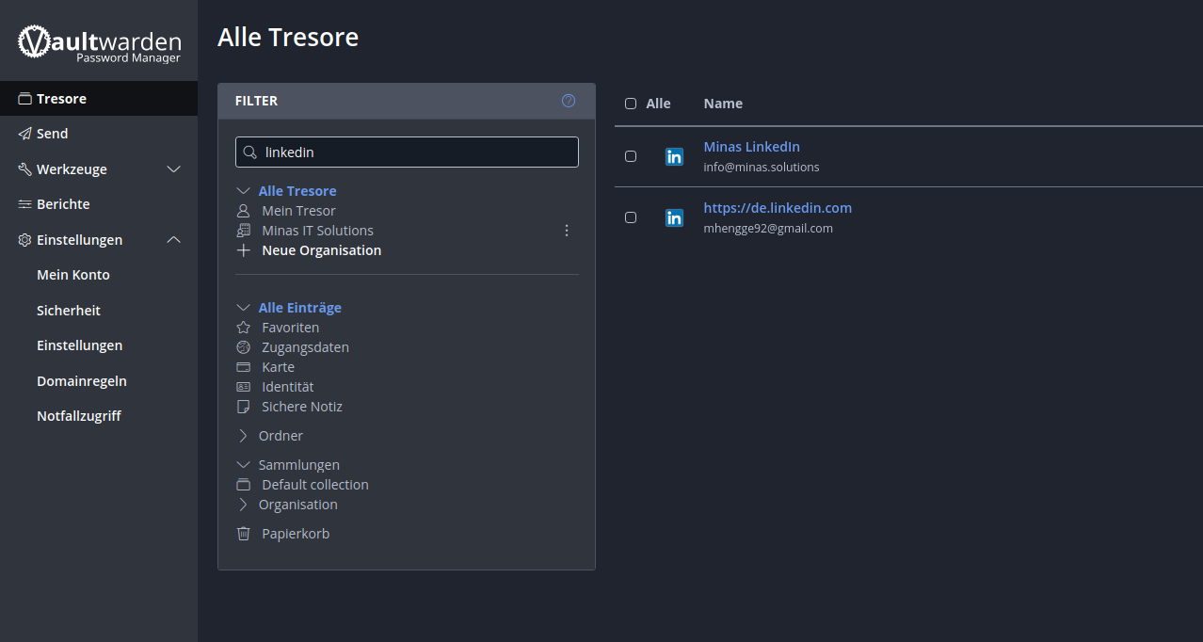Screen dimensions: 1203x642
Task: Select Alle Tresore filter
Action: (x=297, y=191)
